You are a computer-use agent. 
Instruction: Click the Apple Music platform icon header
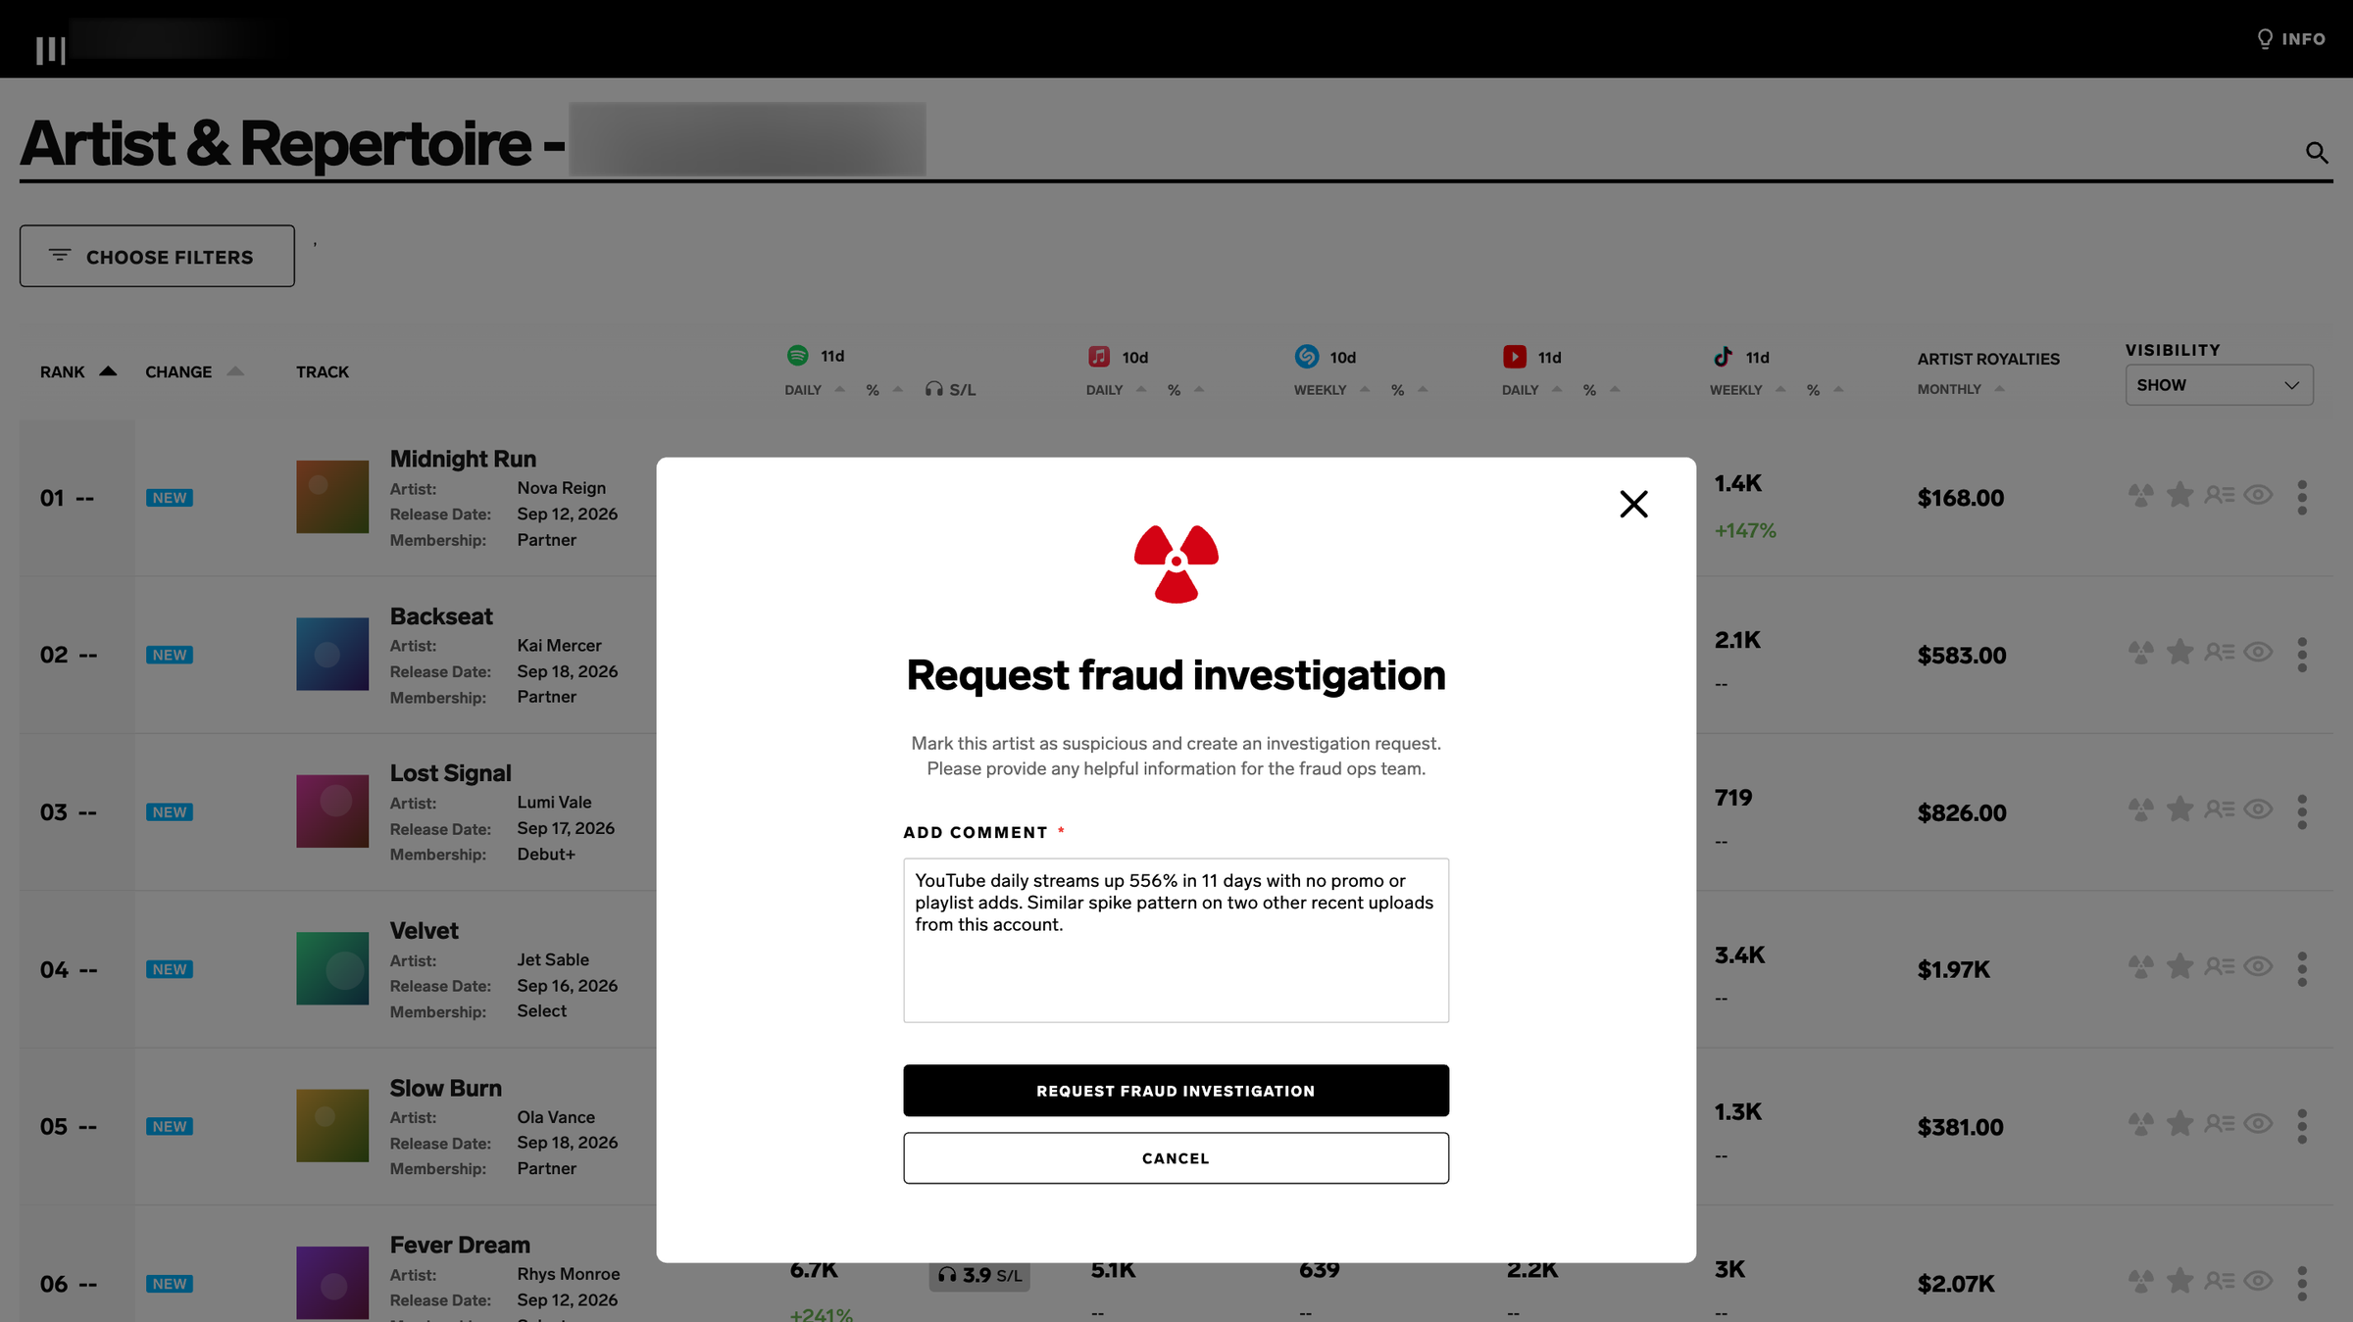click(x=1099, y=357)
